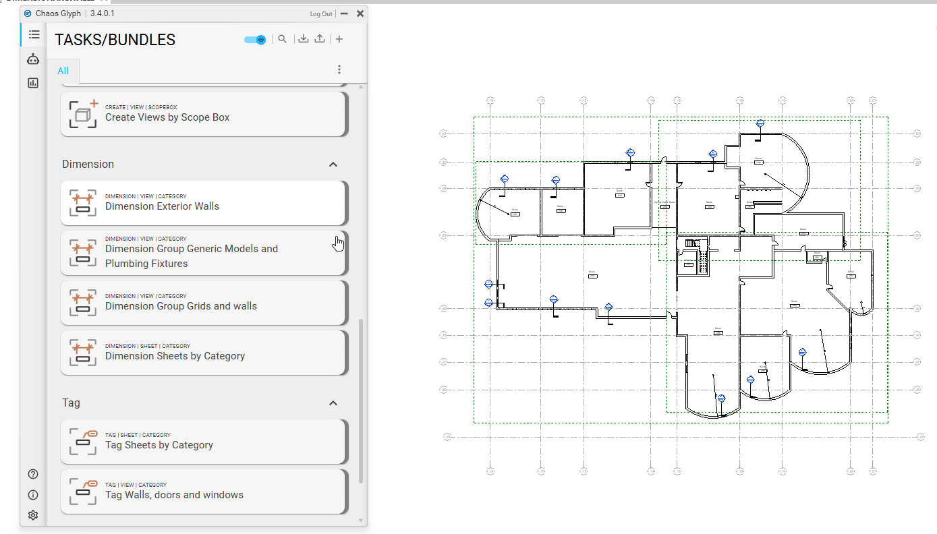Image resolution: width=937 pixels, height=534 pixels.
Task: Flip the blue toggle switch in the header
Action: (x=254, y=39)
